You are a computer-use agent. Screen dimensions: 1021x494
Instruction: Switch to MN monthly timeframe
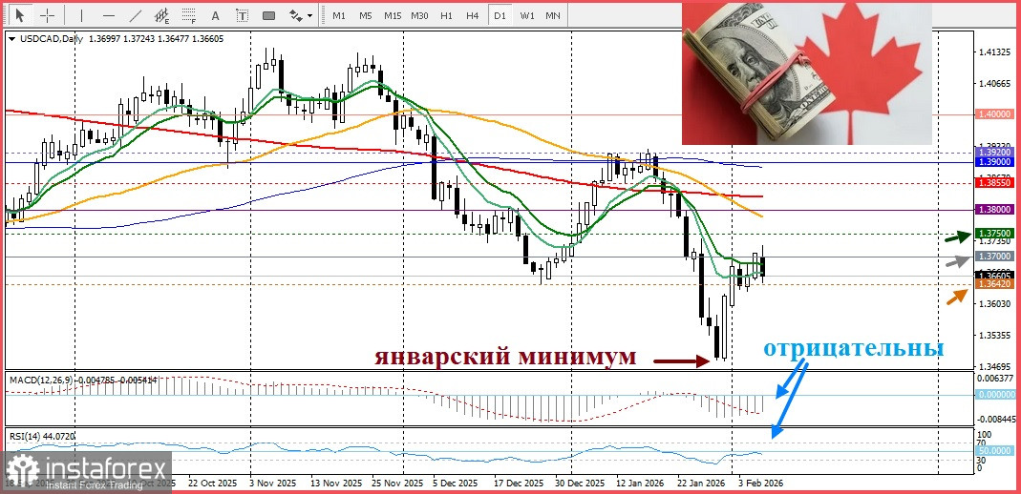click(x=553, y=15)
